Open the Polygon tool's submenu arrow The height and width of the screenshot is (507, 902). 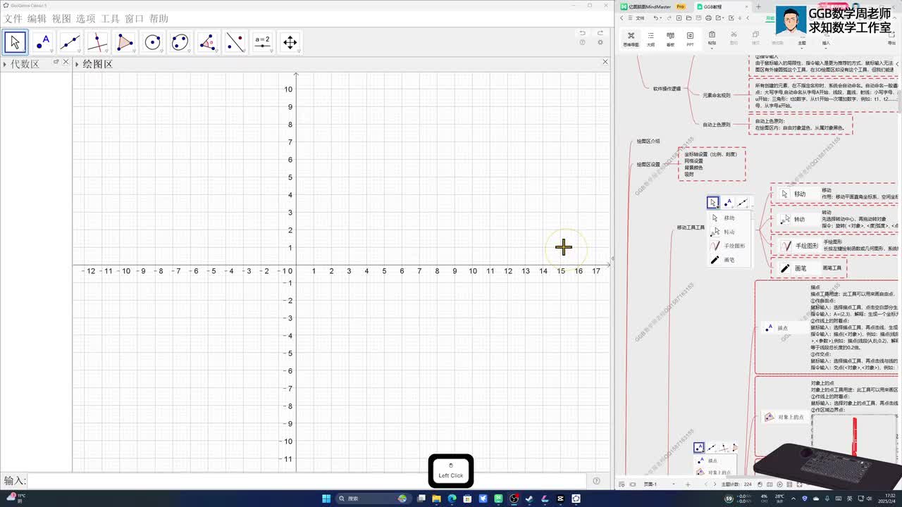pos(134,51)
